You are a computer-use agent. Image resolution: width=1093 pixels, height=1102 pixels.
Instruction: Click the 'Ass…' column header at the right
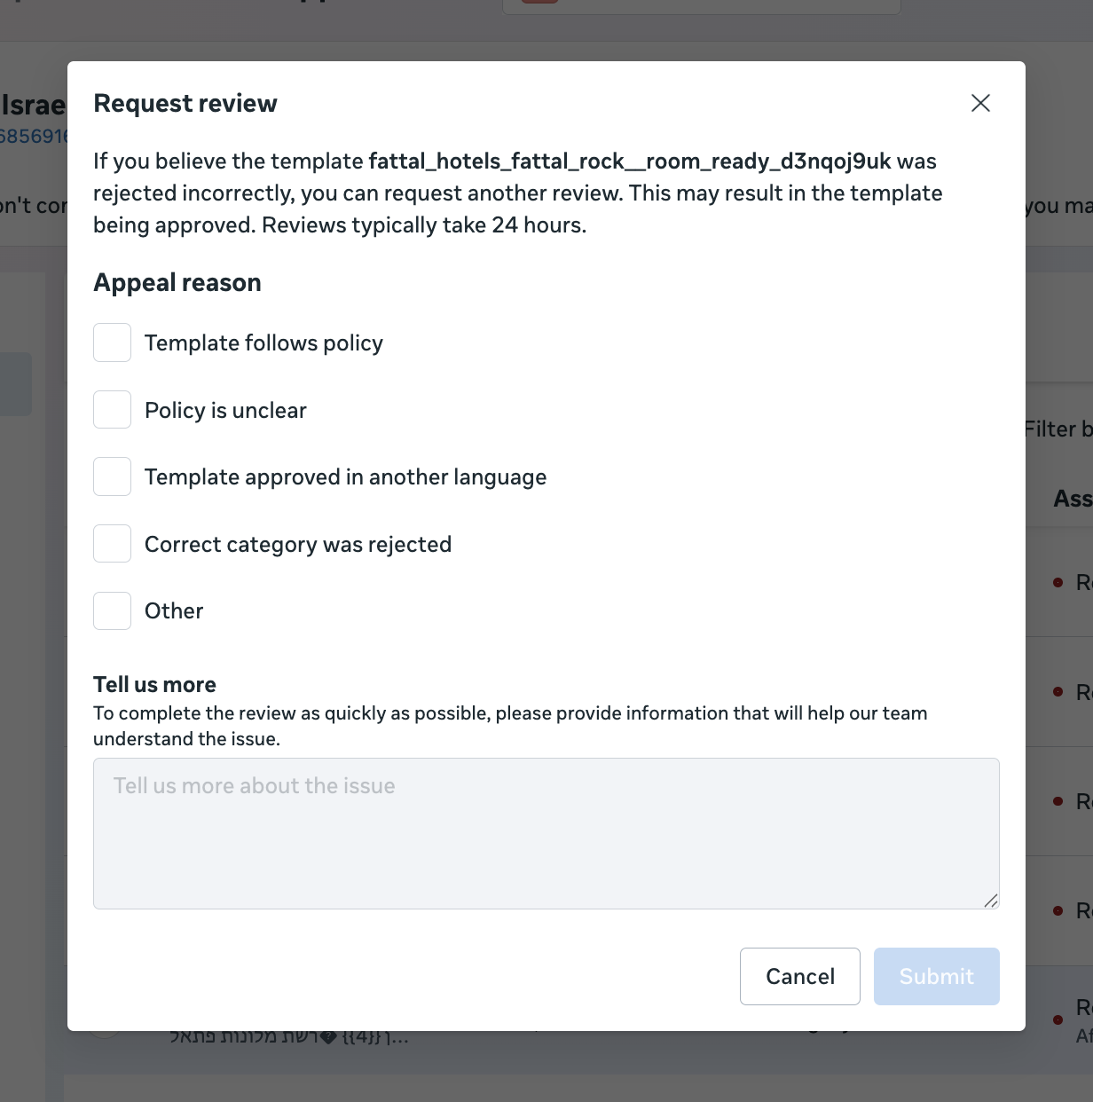coord(1072,500)
